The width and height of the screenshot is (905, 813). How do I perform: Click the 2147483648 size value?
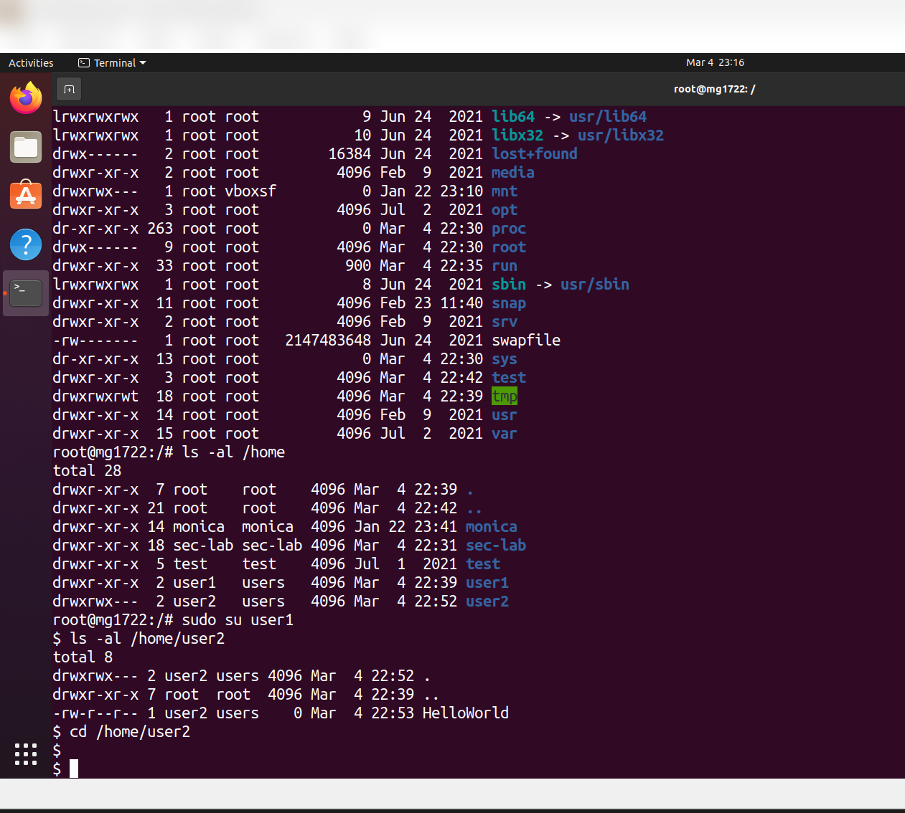[x=328, y=340]
